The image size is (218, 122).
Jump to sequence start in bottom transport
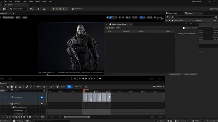tap(10, 117)
